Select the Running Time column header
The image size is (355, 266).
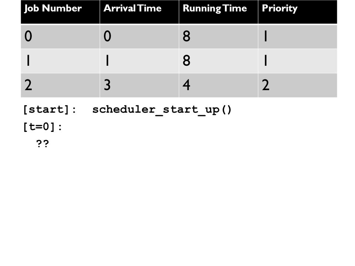click(219, 12)
